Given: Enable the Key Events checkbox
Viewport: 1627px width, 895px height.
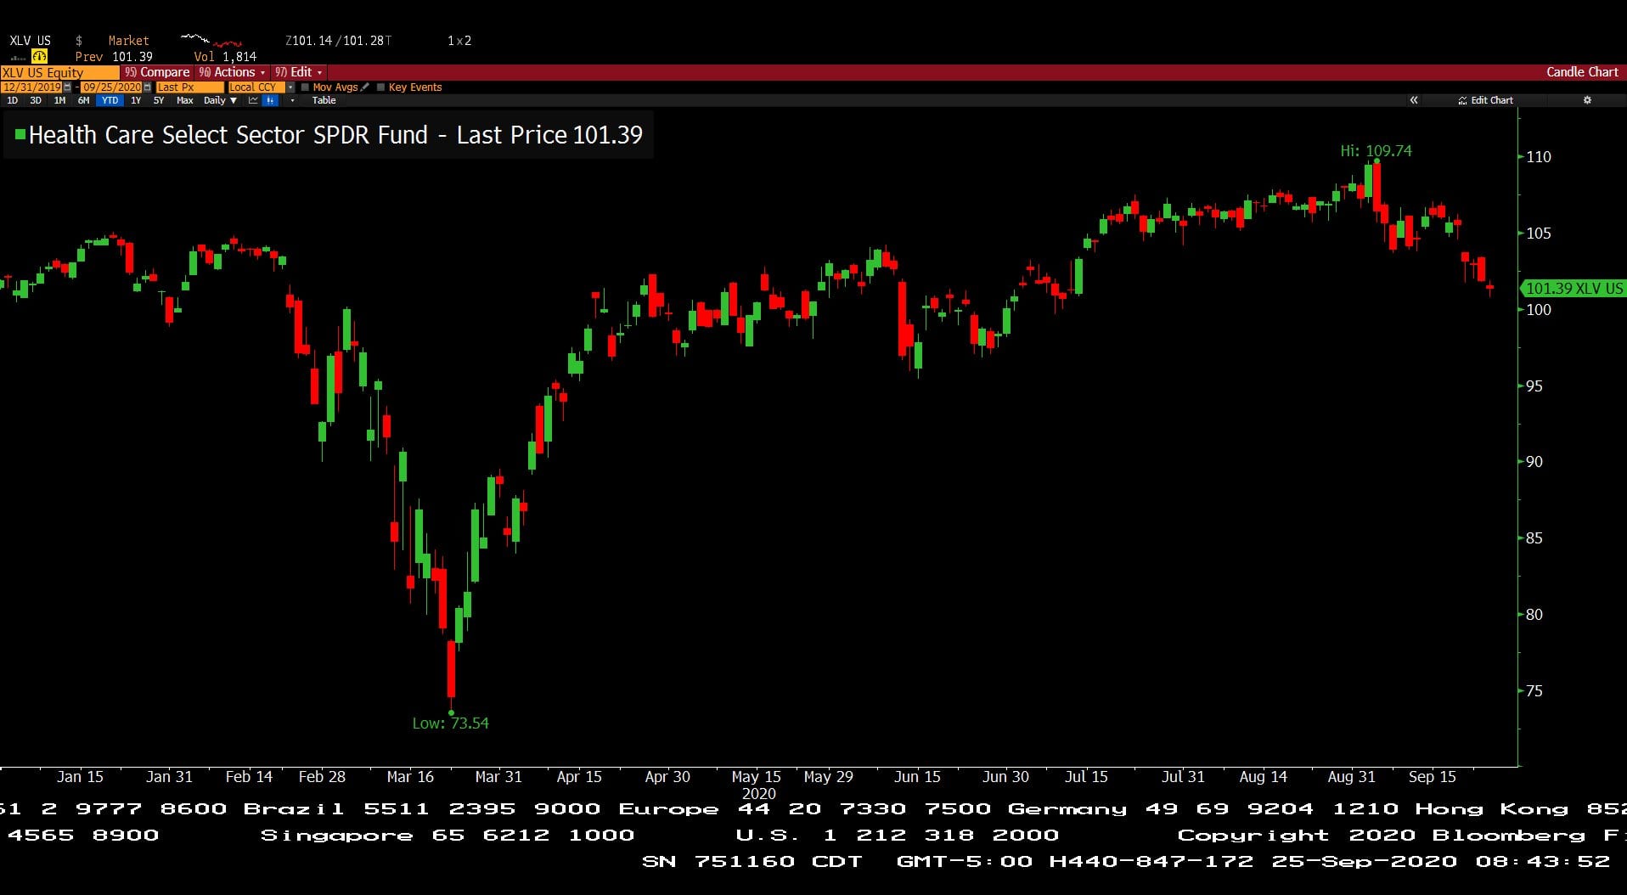Looking at the screenshot, I should pyautogui.click(x=380, y=87).
